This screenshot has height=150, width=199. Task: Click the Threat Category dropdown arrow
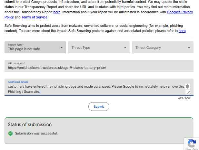[189, 48]
